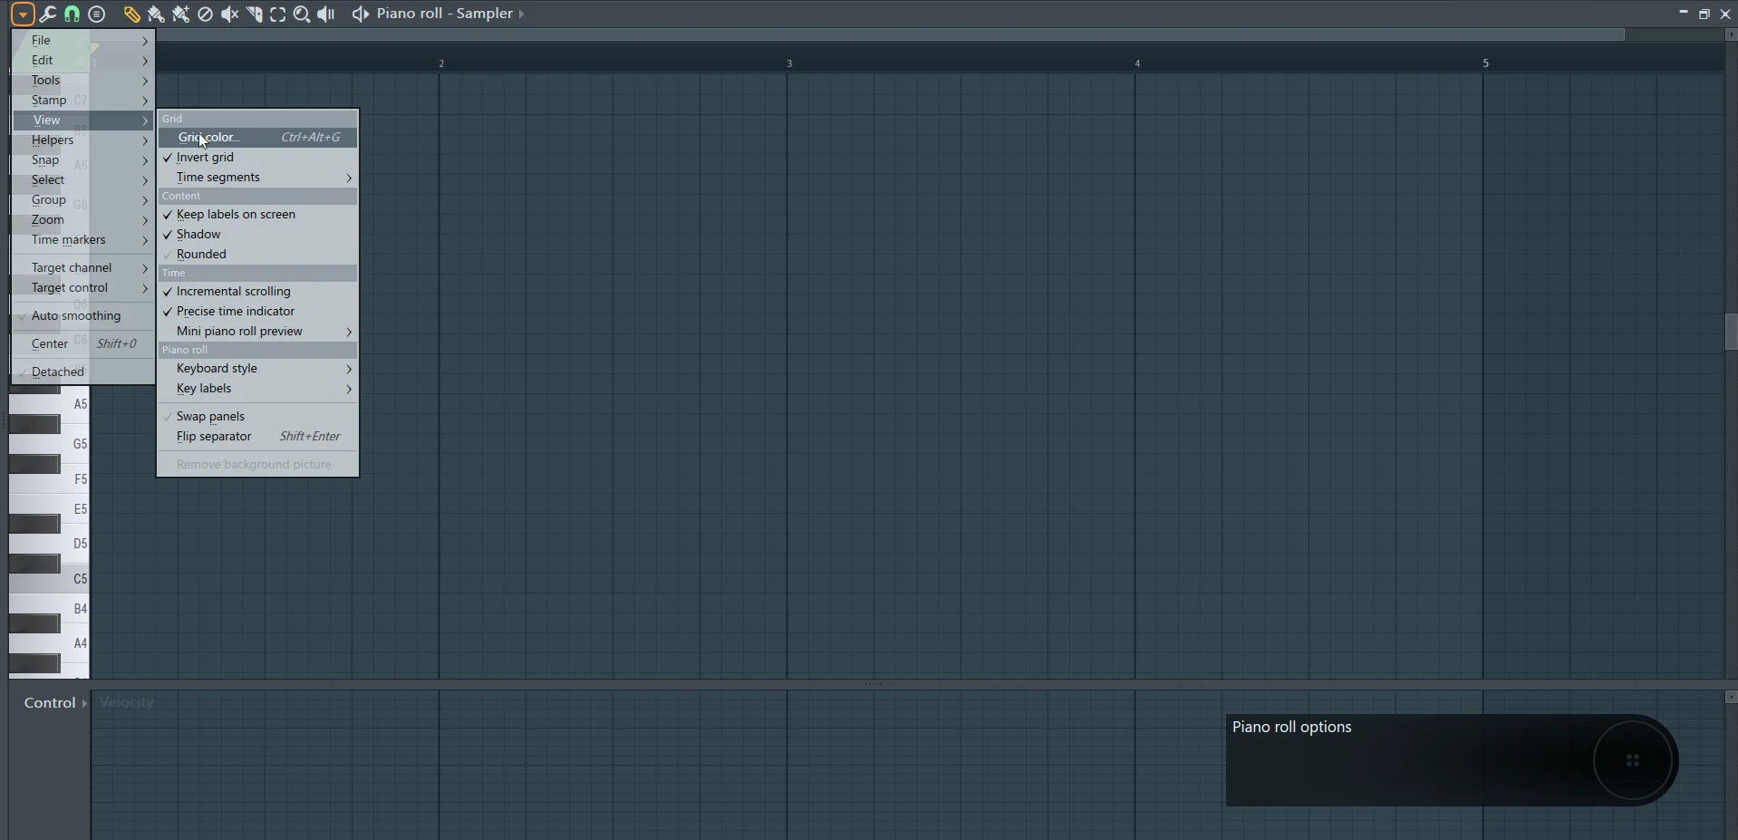Open the stamp chord icon

[x=97, y=14]
